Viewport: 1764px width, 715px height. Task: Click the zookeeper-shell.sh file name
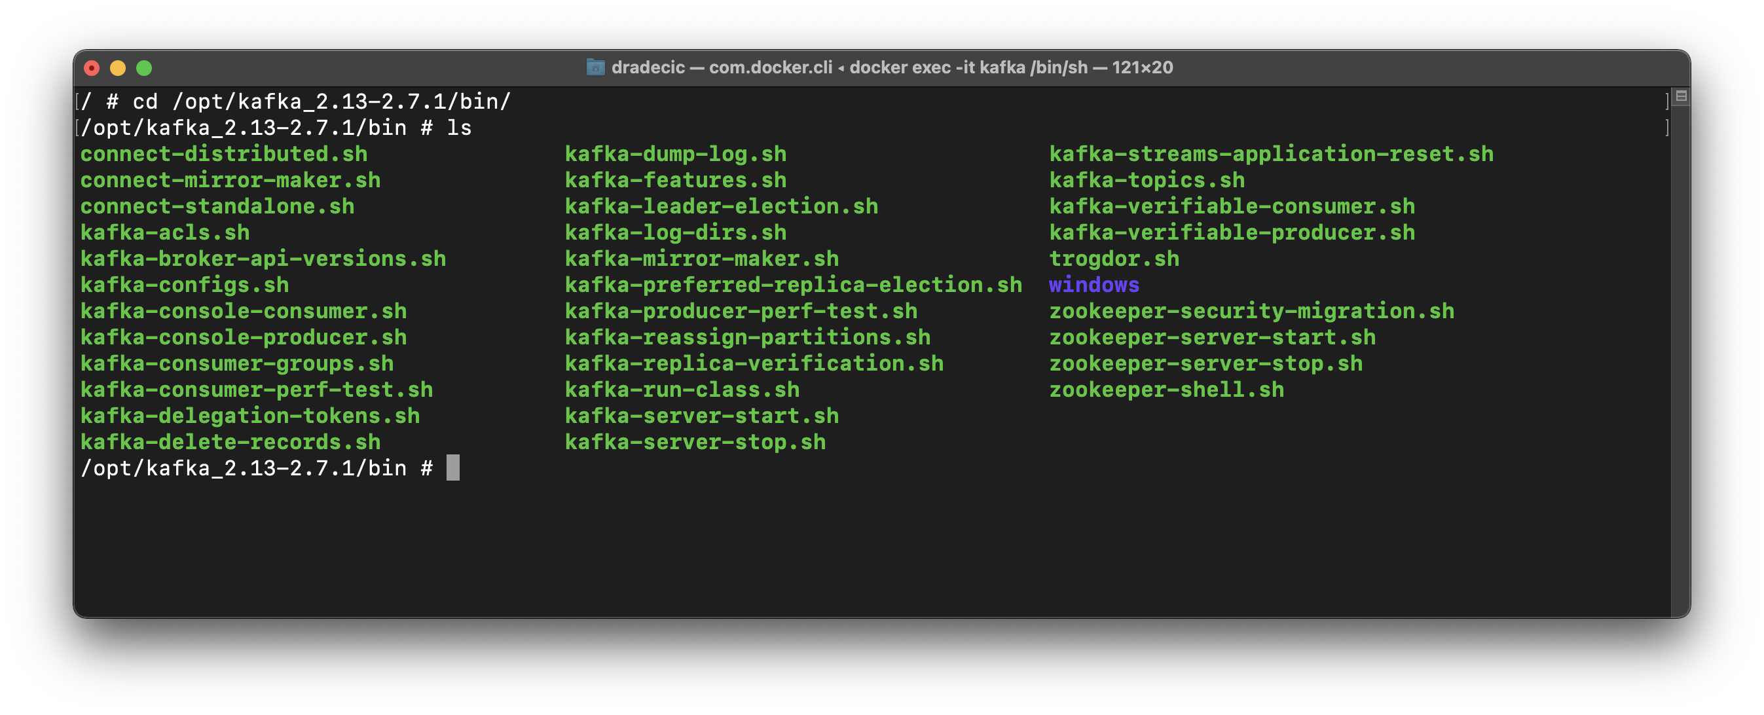1167,390
